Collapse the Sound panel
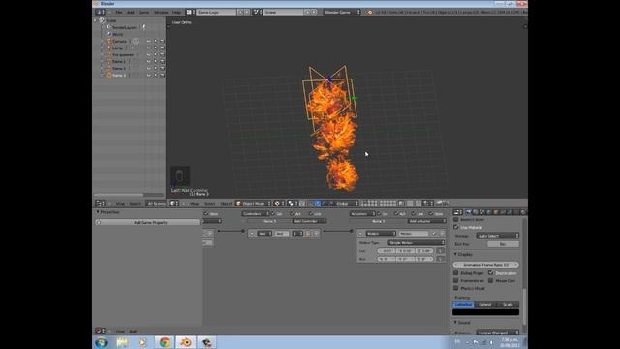Image resolution: width=620 pixels, height=349 pixels. click(x=455, y=323)
